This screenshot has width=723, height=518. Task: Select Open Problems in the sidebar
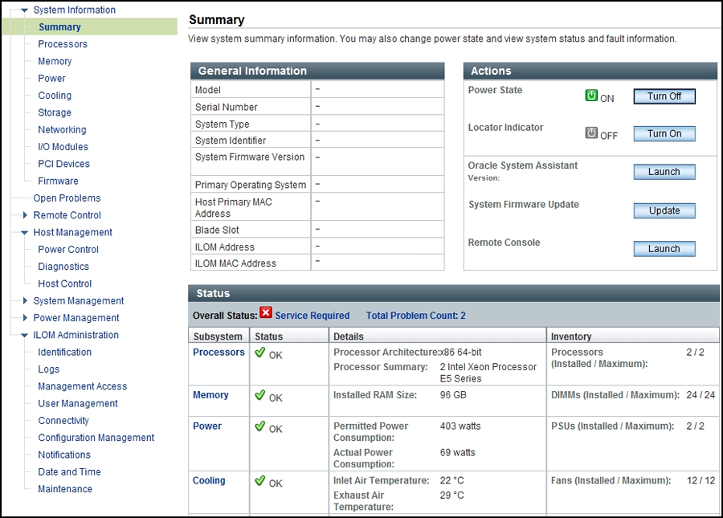[x=67, y=198]
